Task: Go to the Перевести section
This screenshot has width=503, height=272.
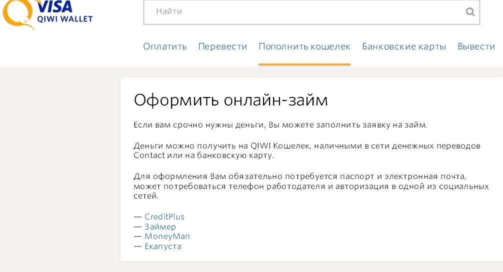Action: (x=222, y=46)
